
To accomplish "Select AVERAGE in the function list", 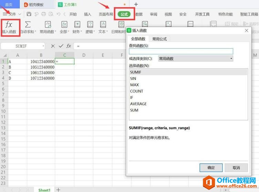I will tap(188, 104).
